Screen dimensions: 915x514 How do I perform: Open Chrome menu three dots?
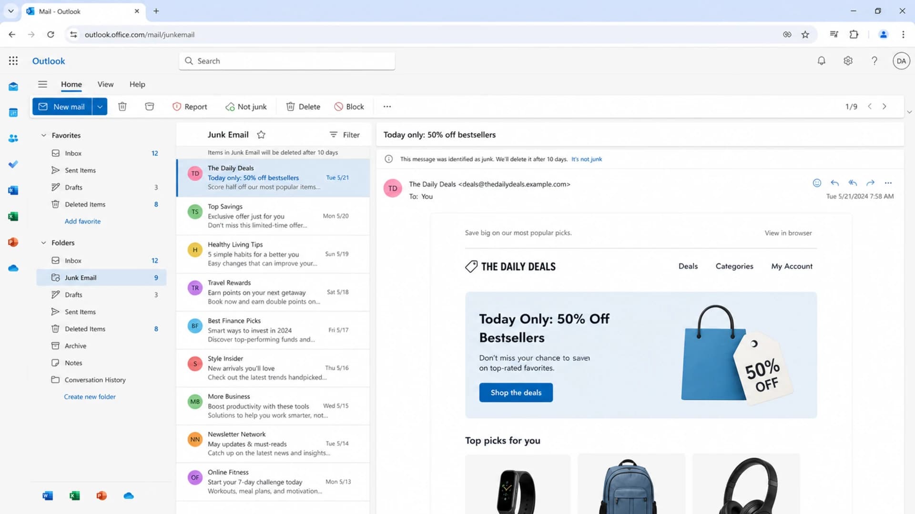click(x=903, y=35)
